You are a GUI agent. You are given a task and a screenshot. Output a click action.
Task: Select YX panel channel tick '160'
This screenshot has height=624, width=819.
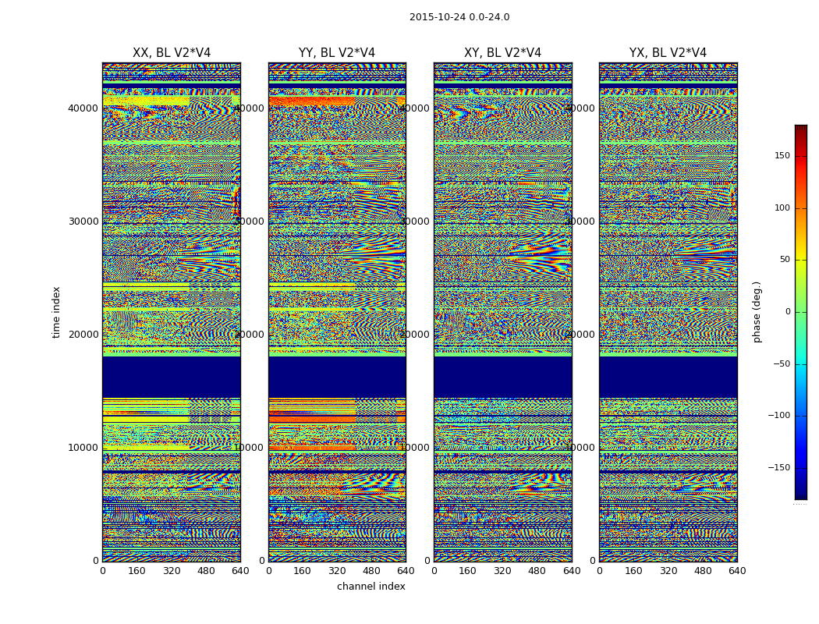coord(633,571)
